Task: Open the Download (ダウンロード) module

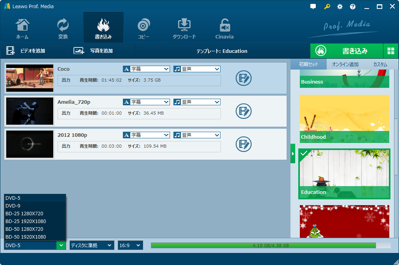Action: (184, 28)
